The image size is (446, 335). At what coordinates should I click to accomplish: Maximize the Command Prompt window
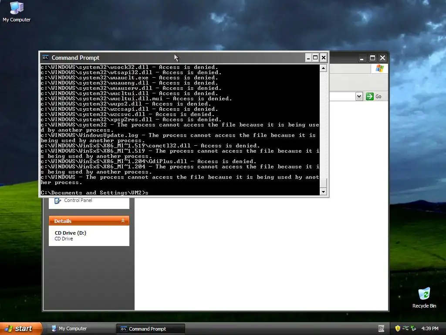[x=315, y=58]
